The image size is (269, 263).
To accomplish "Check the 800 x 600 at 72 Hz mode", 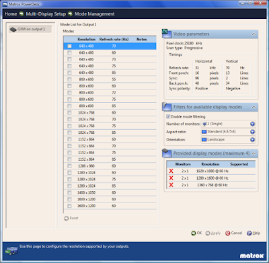I will pos(69,93).
